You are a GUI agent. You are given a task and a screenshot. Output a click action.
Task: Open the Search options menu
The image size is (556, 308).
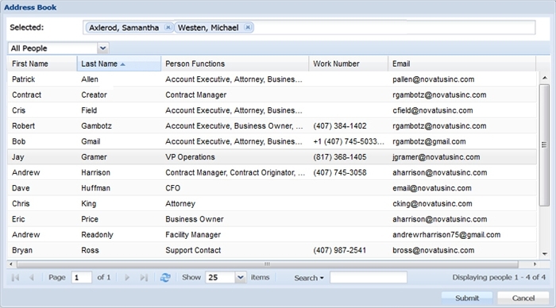[x=309, y=278]
